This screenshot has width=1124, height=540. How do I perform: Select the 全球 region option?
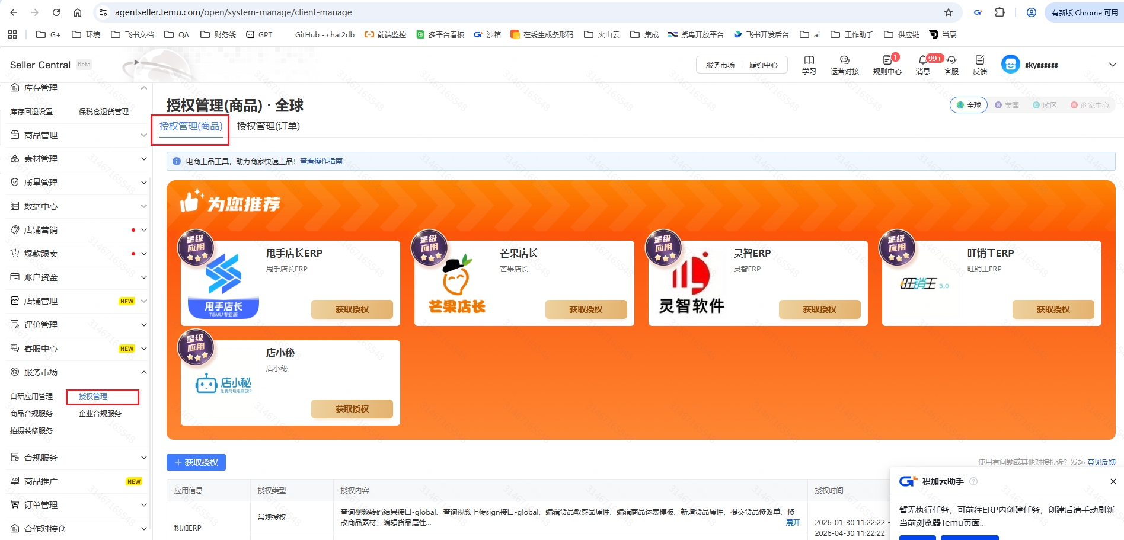[x=969, y=105]
